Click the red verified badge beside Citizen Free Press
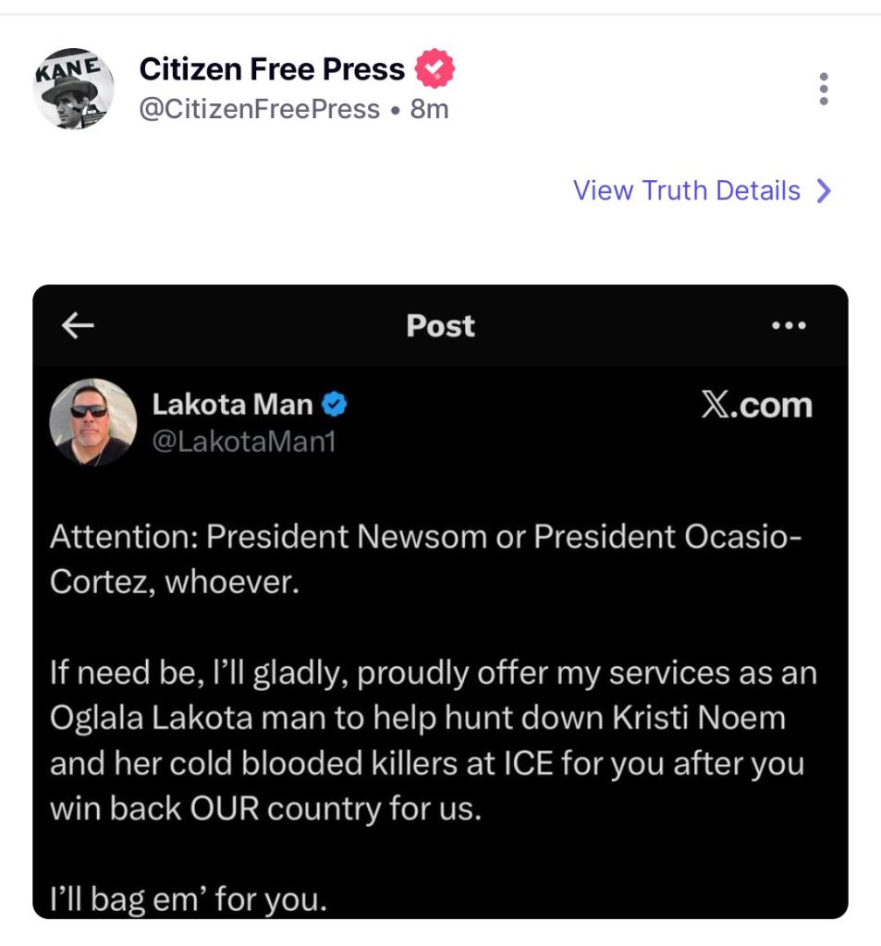Image resolution: width=881 pixels, height=946 pixels. click(434, 69)
